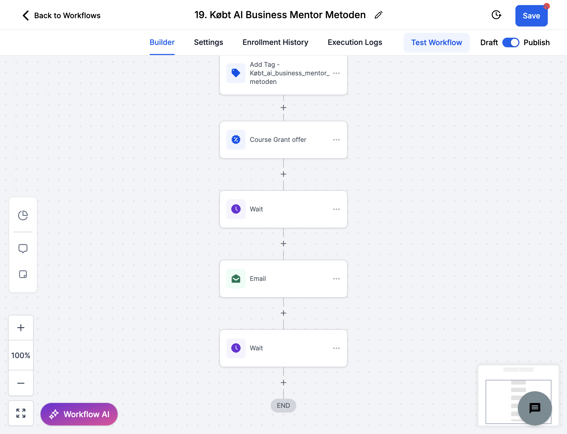Viewport: 567px width, 434px height.
Task: Open the Execution Logs tab
Action: [x=355, y=42]
